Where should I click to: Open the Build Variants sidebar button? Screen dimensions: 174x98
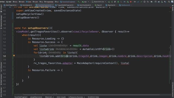point(1,79)
